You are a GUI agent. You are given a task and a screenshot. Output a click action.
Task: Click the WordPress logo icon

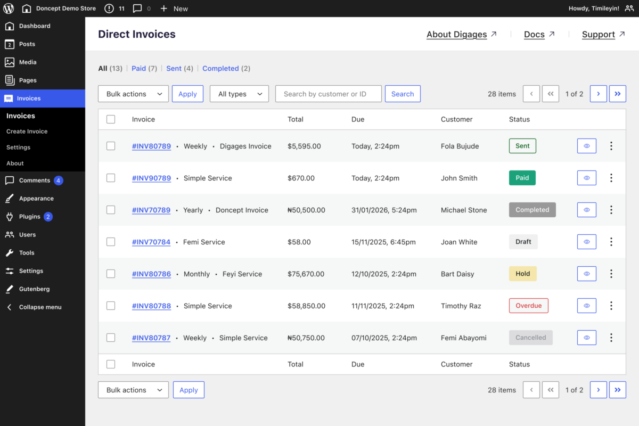tap(9, 9)
